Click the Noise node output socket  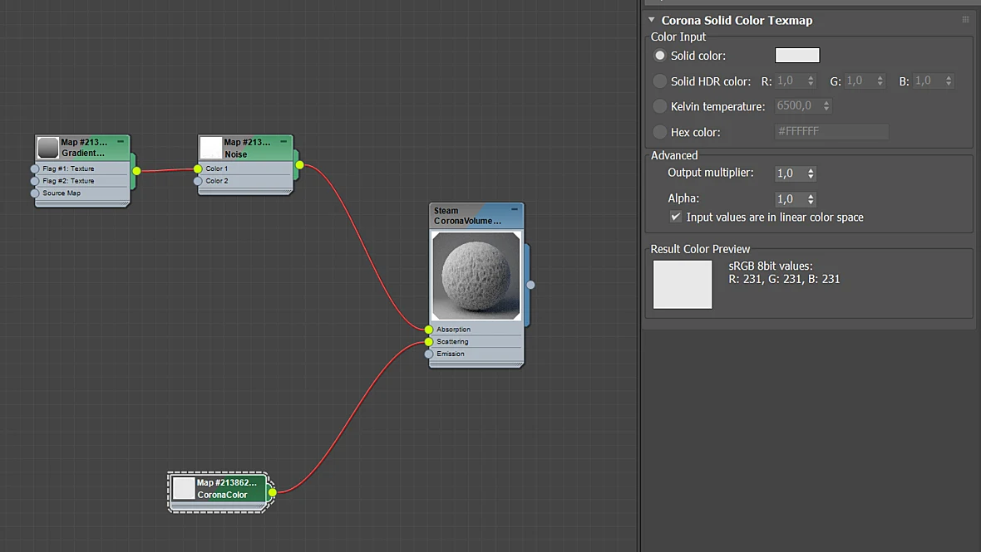(x=299, y=165)
